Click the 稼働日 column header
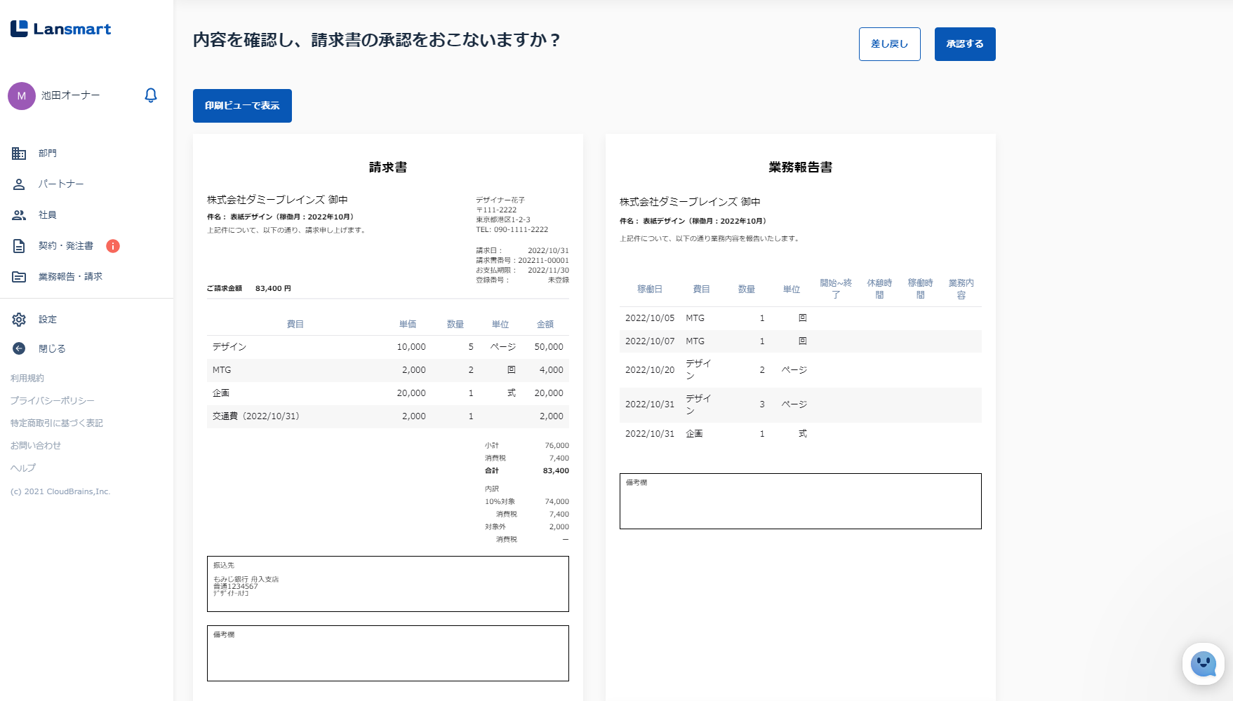This screenshot has width=1233, height=701. [650, 290]
